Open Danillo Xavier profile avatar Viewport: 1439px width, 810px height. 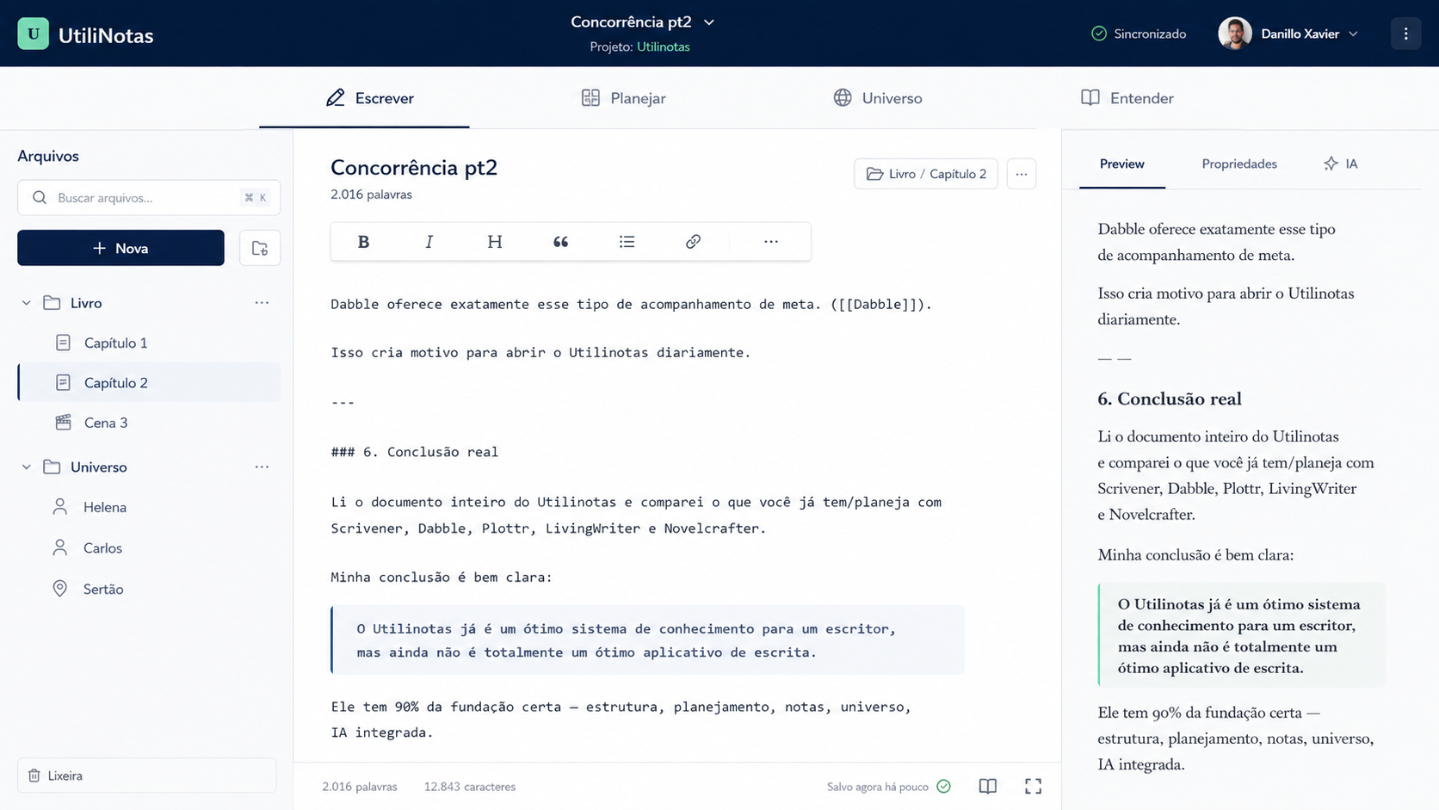pyautogui.click(x=1234, y=34)
